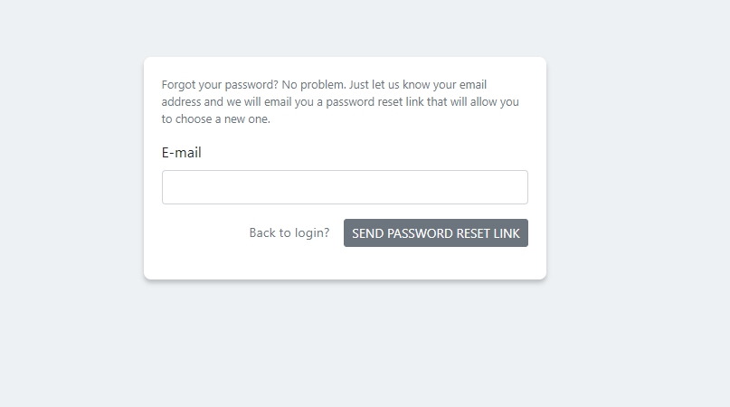Follow the link left of the send button
Image resolution: width=730 pixels, height=407 pixels.
(289, 233)
